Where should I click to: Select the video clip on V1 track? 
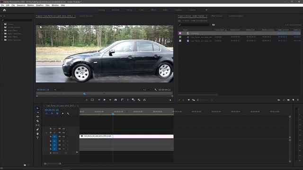(x=126, y=136)
